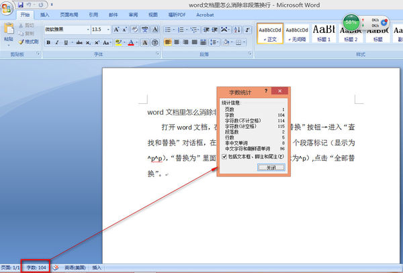Center align text
The height and width of the screenshot is (273, 403).
click(177, 42)
